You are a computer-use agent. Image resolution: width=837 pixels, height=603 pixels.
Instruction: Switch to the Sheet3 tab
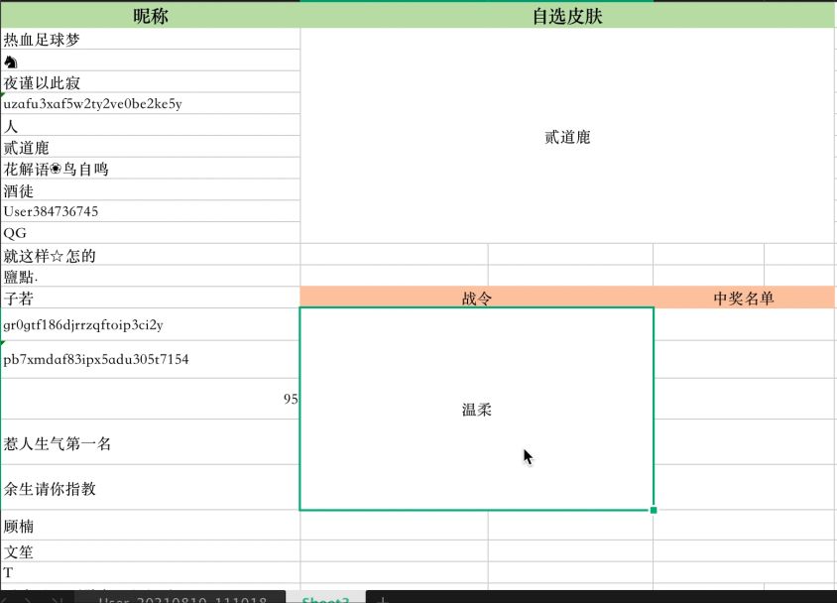pos(325,599)
